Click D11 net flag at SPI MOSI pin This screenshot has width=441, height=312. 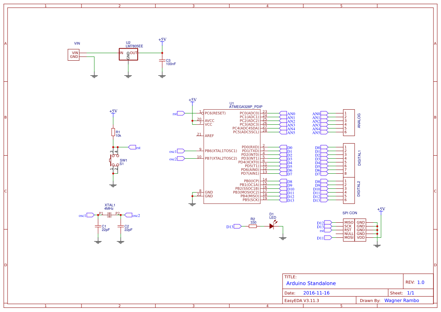coord(328,238)
